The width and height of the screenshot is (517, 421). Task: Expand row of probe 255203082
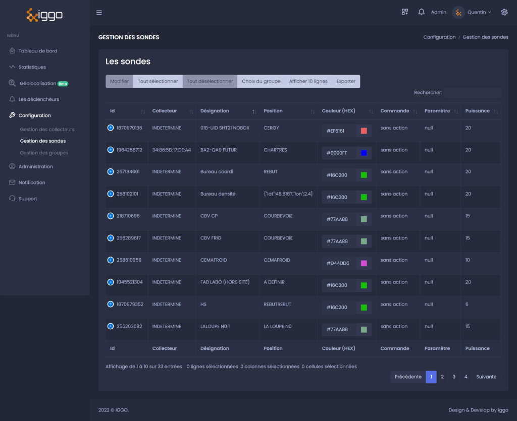[x=111, y=326]
